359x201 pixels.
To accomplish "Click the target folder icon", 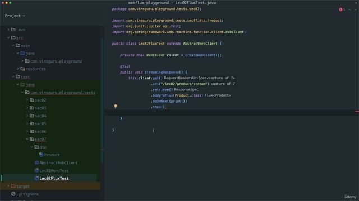I will (x=13, y=186).
